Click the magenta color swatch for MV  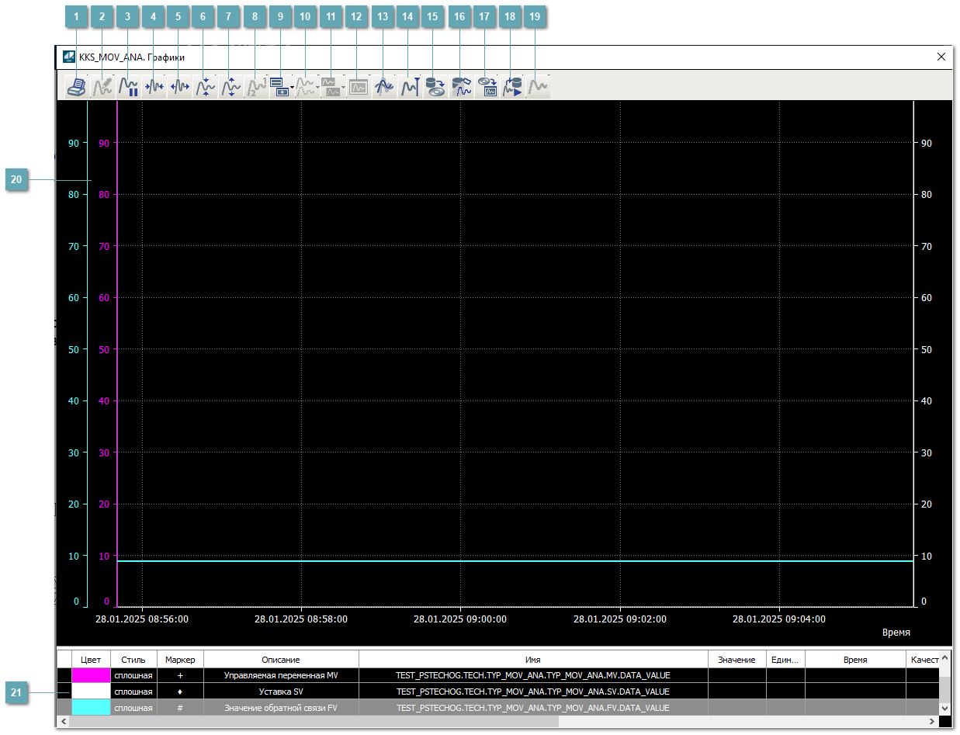(91, 676)
